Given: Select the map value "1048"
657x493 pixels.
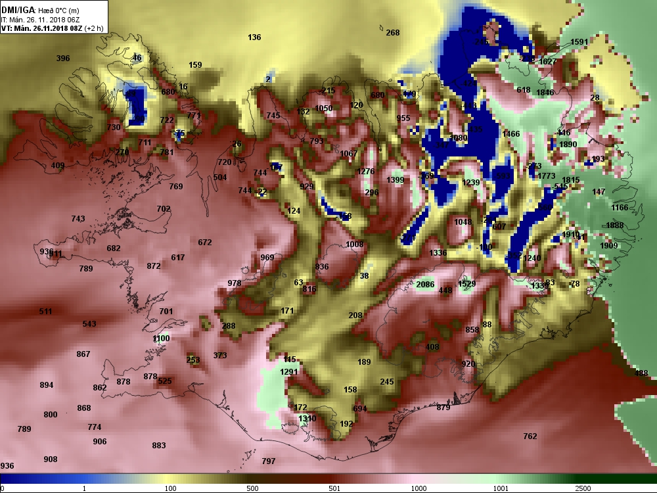Looking at the screenshot, I should [463, 222].
